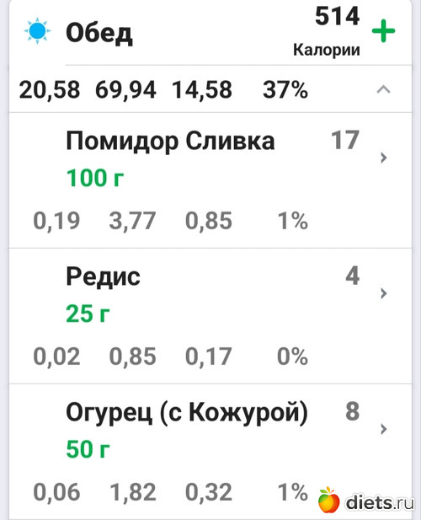Viewport: 421px width, 520px height.
Task: Tap the Обед meal heading
Action: pyautogui.click(x=99, y=34)
